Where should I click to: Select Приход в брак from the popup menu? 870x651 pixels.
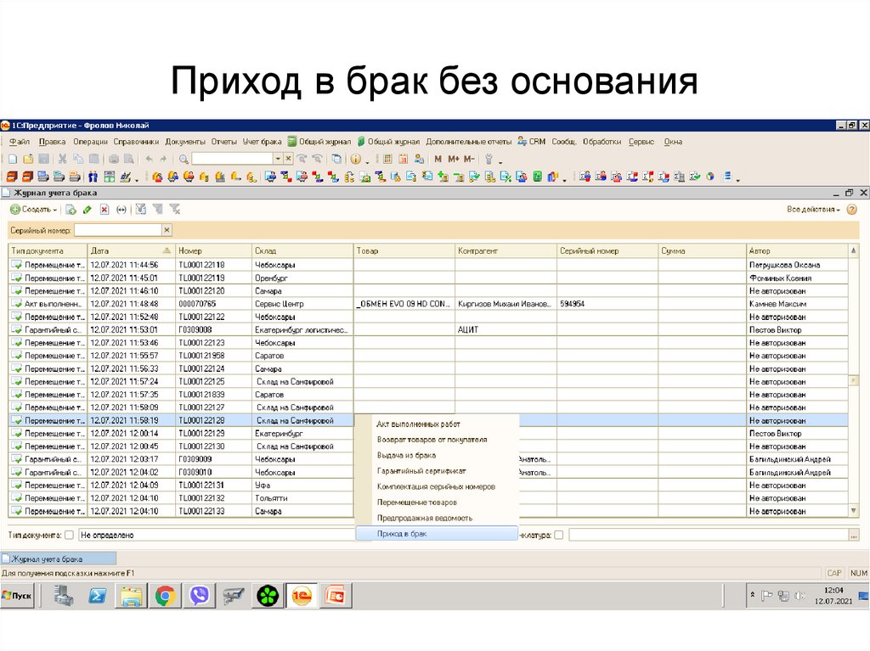[x=402, y=534]
